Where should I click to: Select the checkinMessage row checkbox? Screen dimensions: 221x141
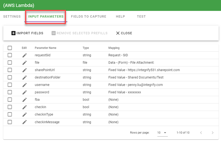pos(10,122)
